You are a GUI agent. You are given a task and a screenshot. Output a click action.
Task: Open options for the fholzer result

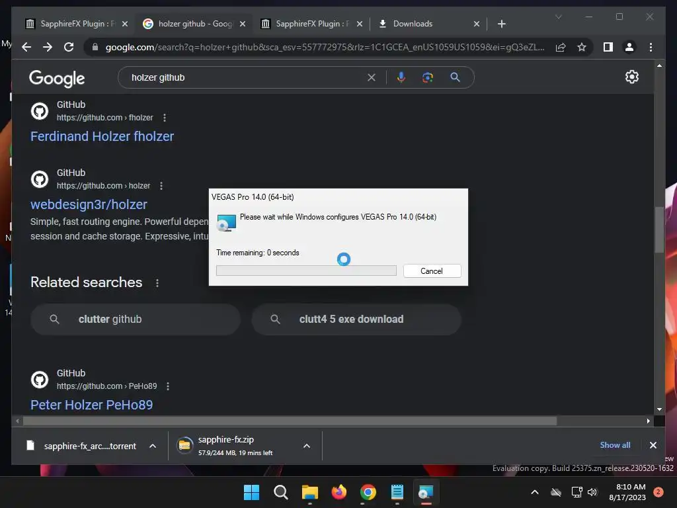pos(165,118)
